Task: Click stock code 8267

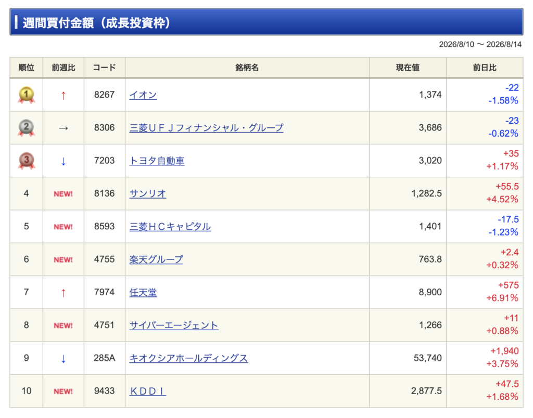Action: (104, 95)
